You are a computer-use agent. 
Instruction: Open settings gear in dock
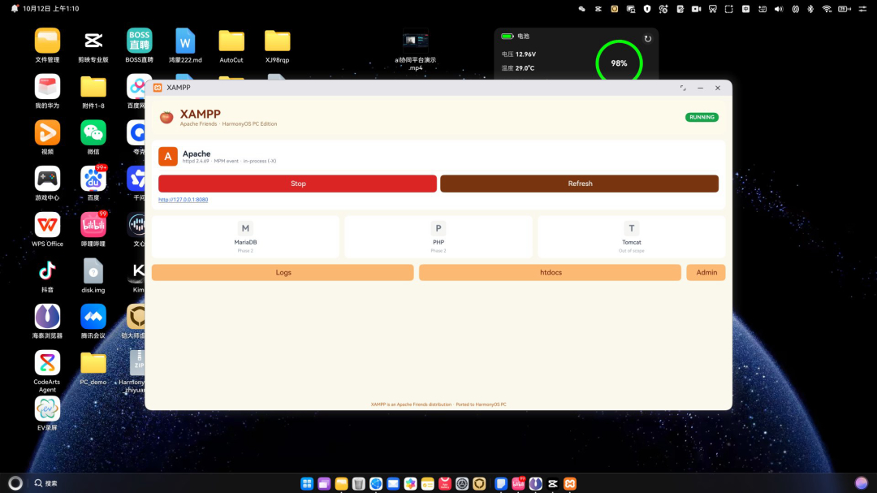point(462,483)
